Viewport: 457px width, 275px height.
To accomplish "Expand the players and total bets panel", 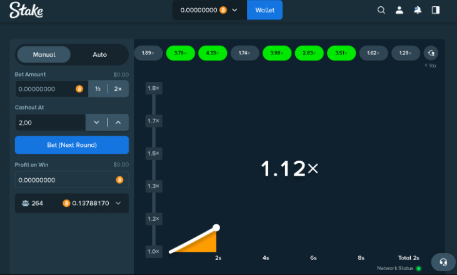I will click(118, 203).
